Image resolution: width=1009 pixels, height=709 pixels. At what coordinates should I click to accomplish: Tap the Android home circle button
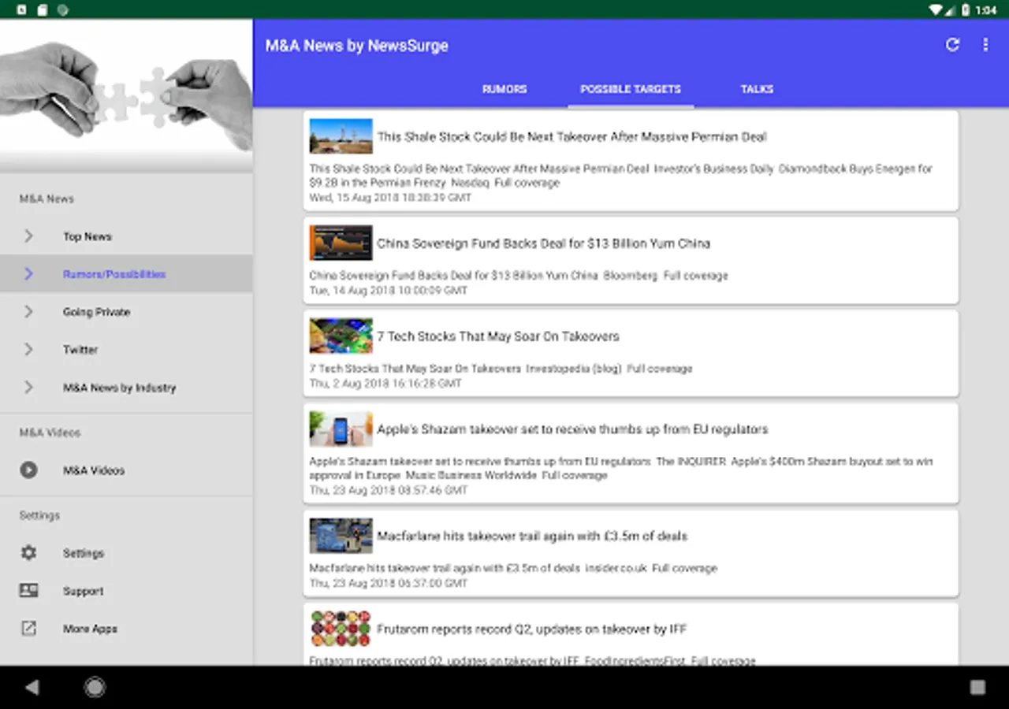tap(95, 688)
